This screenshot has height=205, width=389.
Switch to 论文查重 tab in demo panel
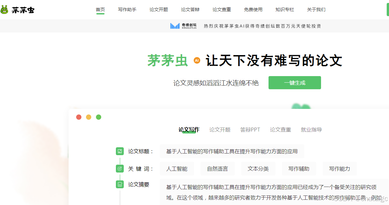[x=280, y=130]
